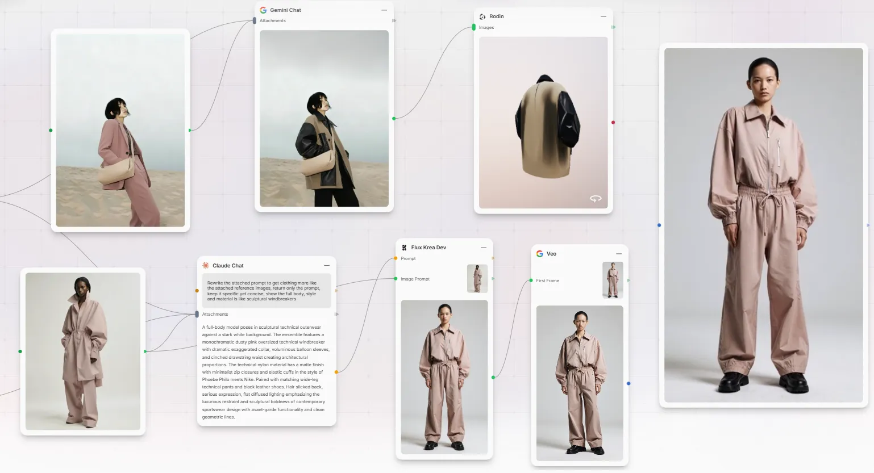The width and height of the screenshot is (874, 473).
Task: Click the arrow next to Claude Attachments label
Action: coord(336,314)
